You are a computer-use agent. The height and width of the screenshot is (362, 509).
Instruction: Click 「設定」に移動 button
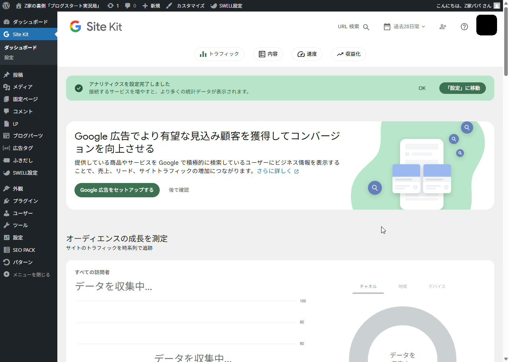pyautogui.click(x=462, y=88)
